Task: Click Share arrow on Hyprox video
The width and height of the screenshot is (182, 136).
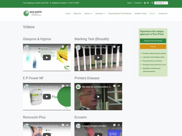Action: pyautogui.click(x=67, y=47)
